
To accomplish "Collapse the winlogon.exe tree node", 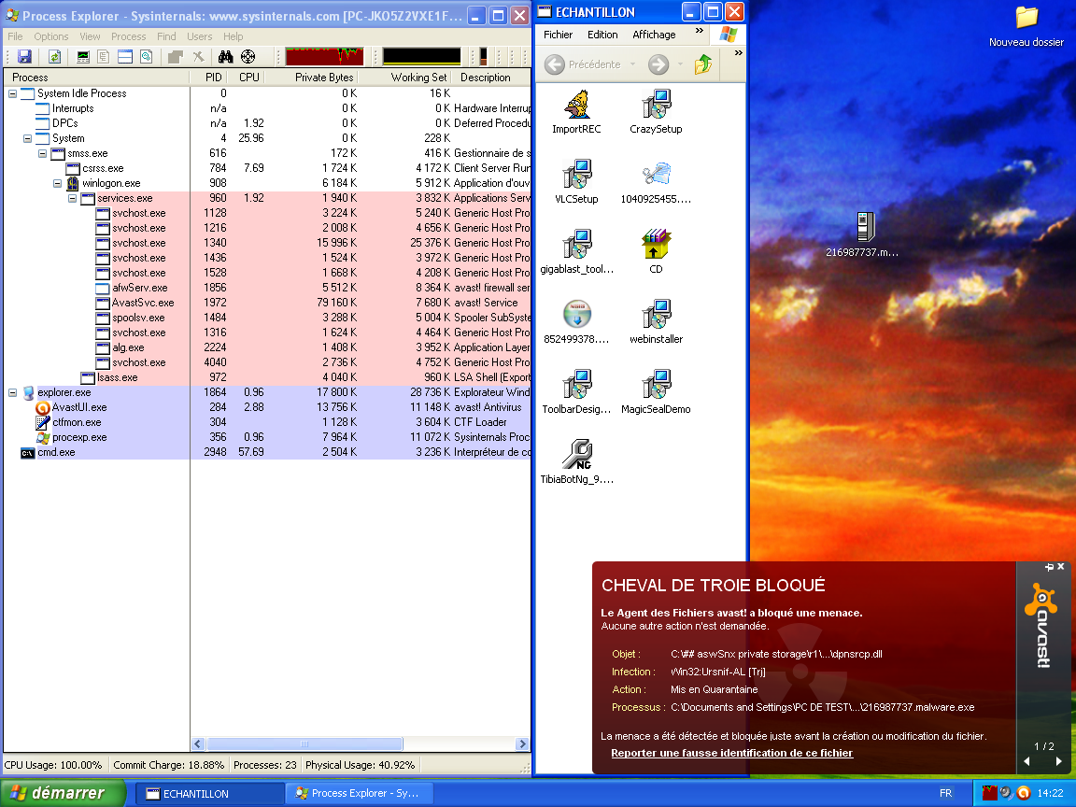I will click(58, 183).
